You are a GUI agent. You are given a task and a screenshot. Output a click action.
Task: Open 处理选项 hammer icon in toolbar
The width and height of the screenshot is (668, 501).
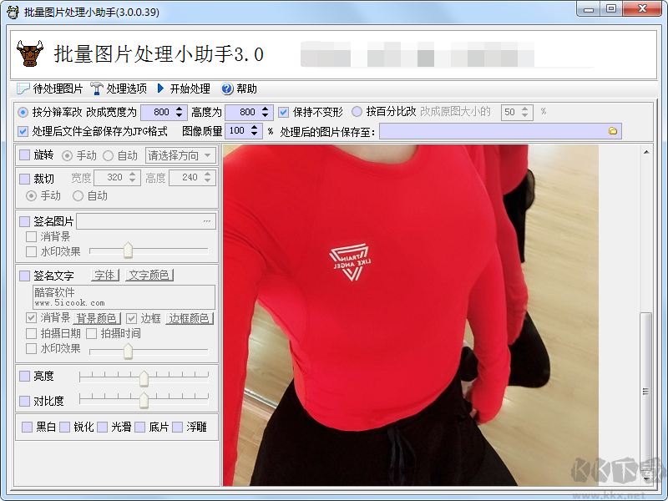click(x=97, y=89)
